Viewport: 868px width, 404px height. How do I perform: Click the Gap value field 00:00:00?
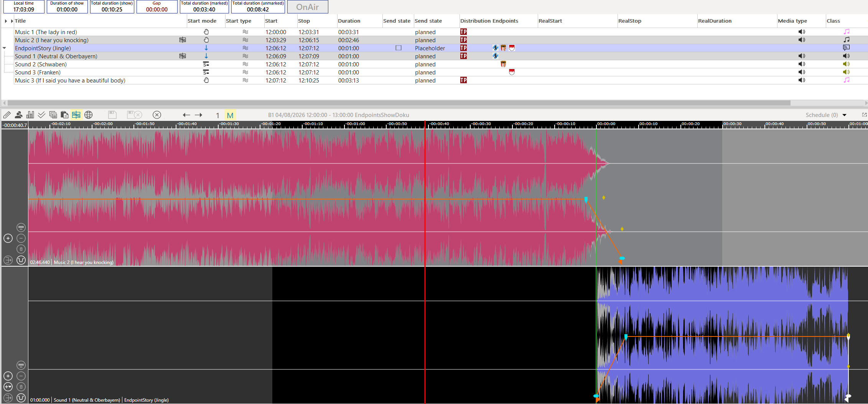[157, 10]
